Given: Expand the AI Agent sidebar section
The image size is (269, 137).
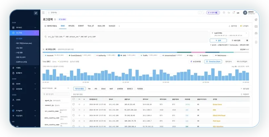Looking at the screenshot, I should pyautogui.click(x=24, y=111).
